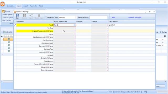Click the filter funnel icon beside Cashback column
The image size is (168, 94).
(160, 32)
